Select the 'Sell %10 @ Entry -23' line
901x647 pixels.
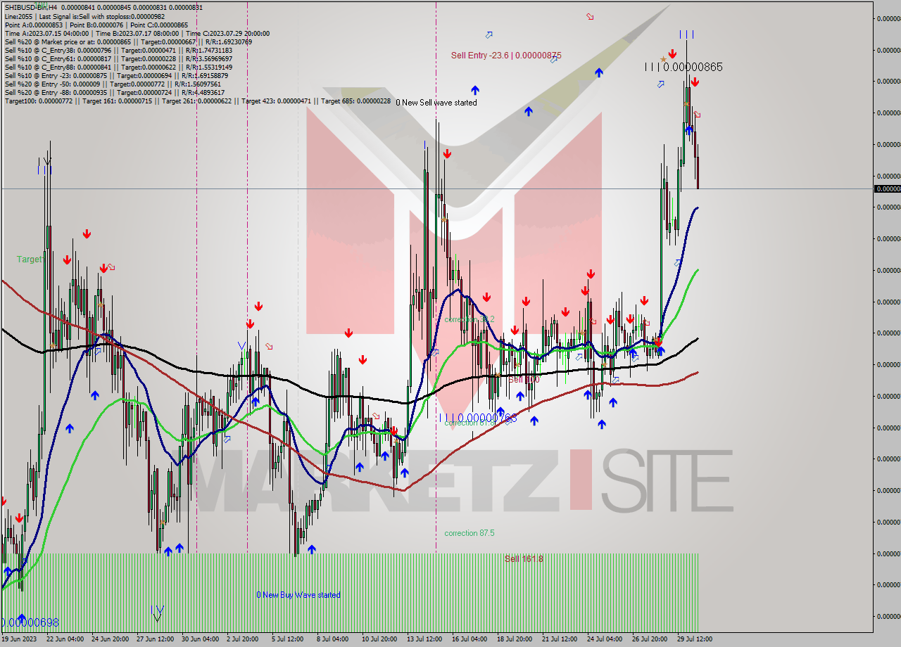[115, 75]
